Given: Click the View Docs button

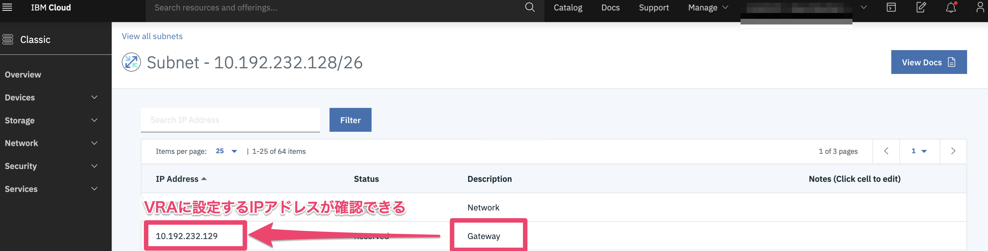Looking at the screenshot, I should click(x=929, y=62).
